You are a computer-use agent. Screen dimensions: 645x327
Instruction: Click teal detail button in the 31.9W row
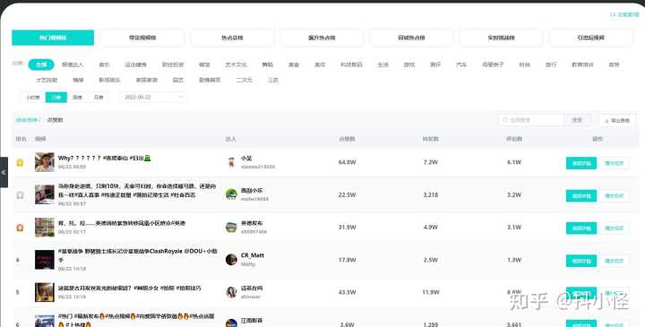pos(581,228)
